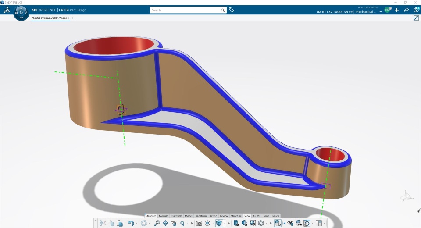Image resolution: width=421 pixels, height=228 pixels.
Task: Open the dropdown beside the window layout icon
Action: [325, 224]
